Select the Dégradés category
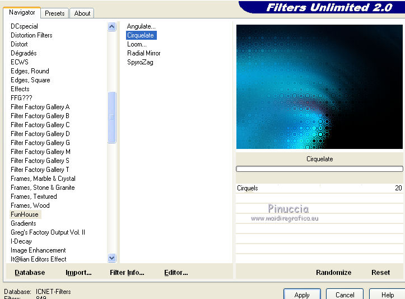 24,53
